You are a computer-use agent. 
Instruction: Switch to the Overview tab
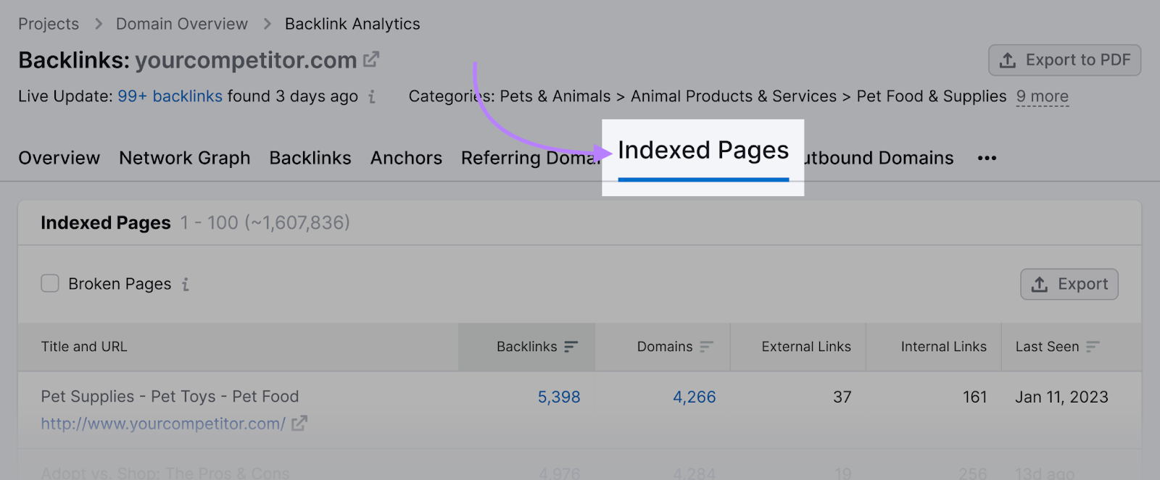tap(59, 158)
